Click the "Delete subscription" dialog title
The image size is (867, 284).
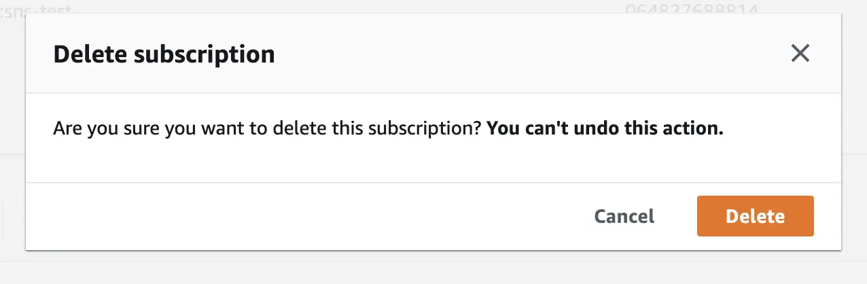click(164, 54)
